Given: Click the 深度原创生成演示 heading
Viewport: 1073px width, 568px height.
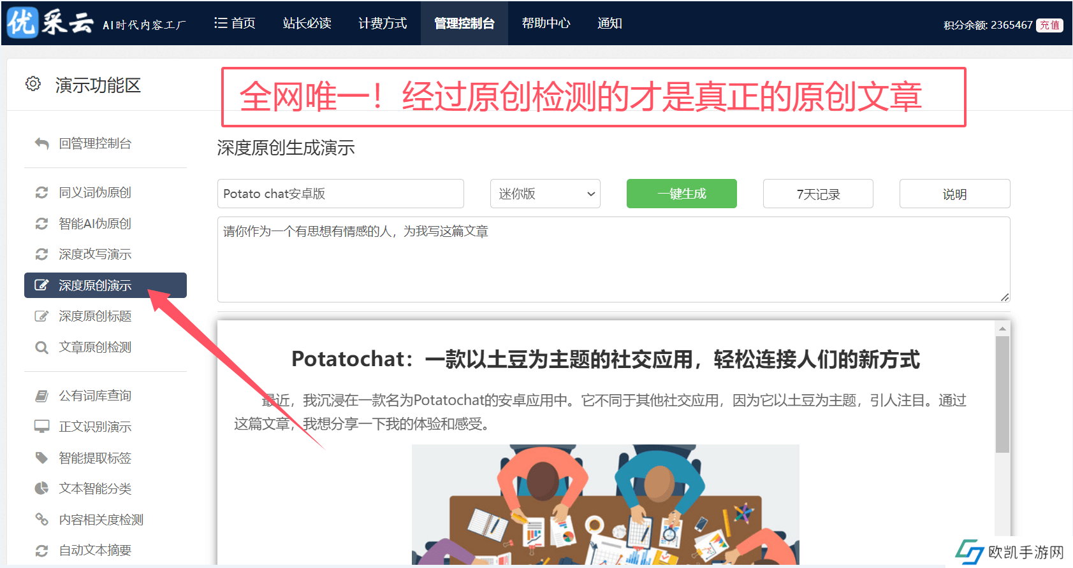Looking at the screenshot, I should (x=286, y=148).
